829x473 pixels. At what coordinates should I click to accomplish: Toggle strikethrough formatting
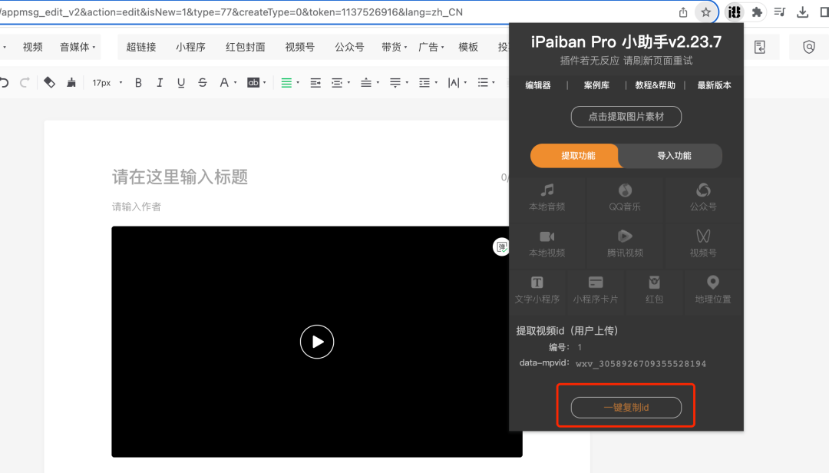point(202,82)
